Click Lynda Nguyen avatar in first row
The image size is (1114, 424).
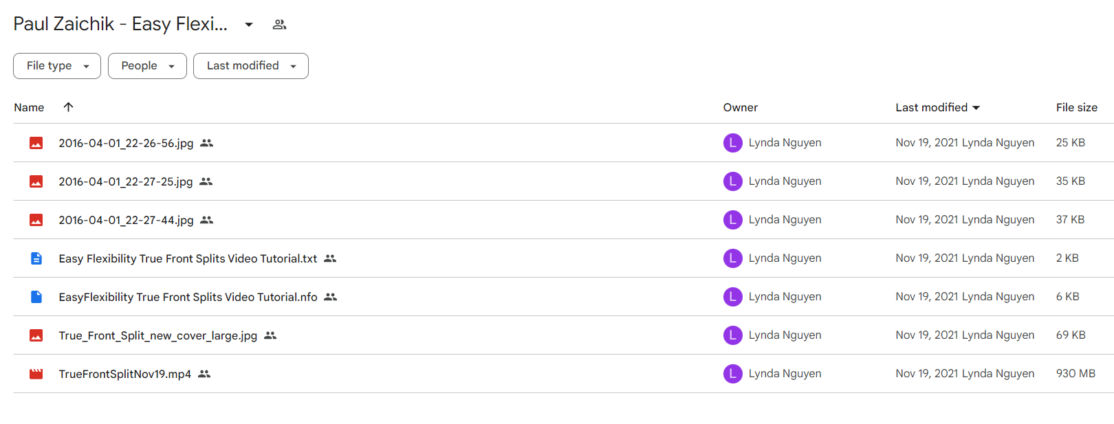click(x=732, y=143)
